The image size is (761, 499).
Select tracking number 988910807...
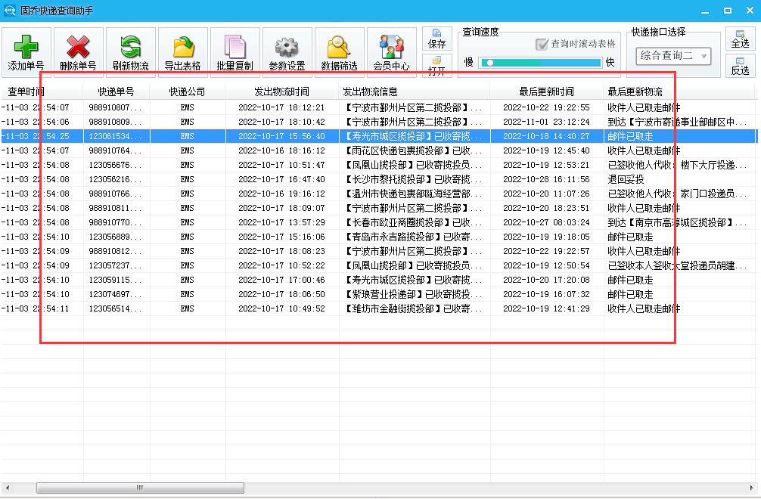115,107
